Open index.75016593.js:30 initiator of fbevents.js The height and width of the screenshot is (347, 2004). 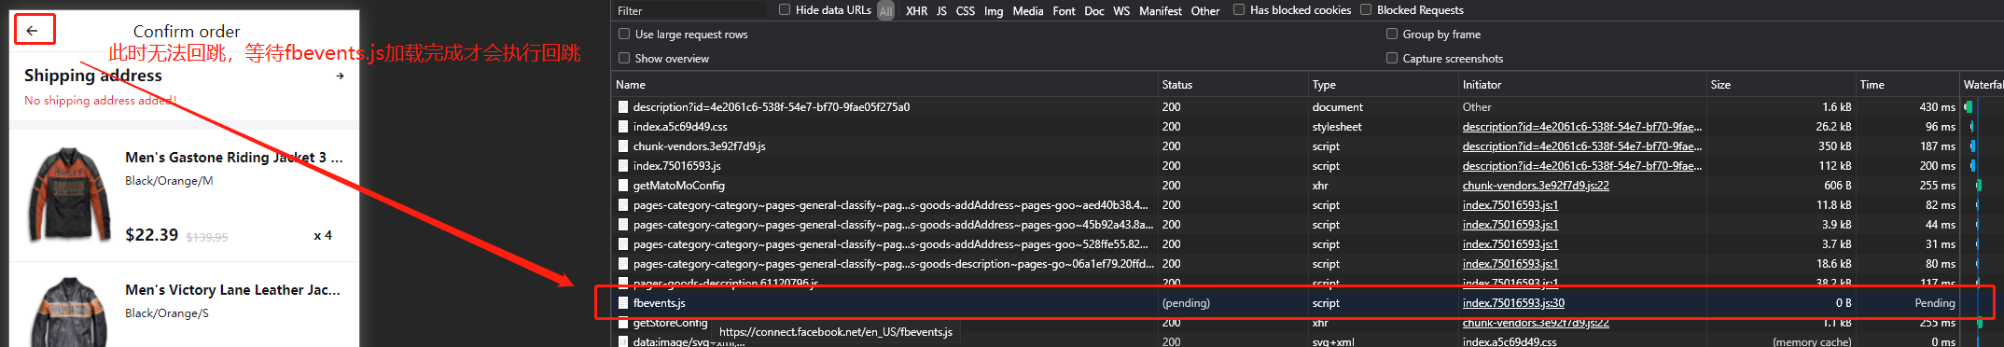(x=1513, y=303)
